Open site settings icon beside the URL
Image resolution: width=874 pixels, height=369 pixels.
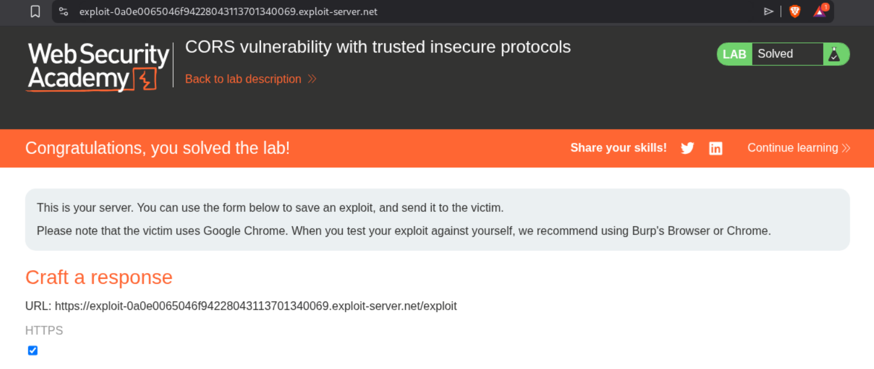click(64, 12)
